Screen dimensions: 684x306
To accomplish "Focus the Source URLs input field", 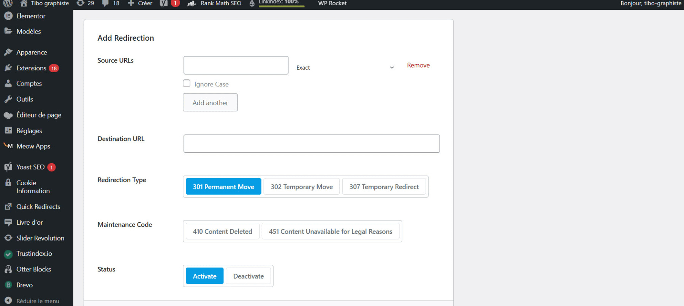I will click(x=236, y=65).
